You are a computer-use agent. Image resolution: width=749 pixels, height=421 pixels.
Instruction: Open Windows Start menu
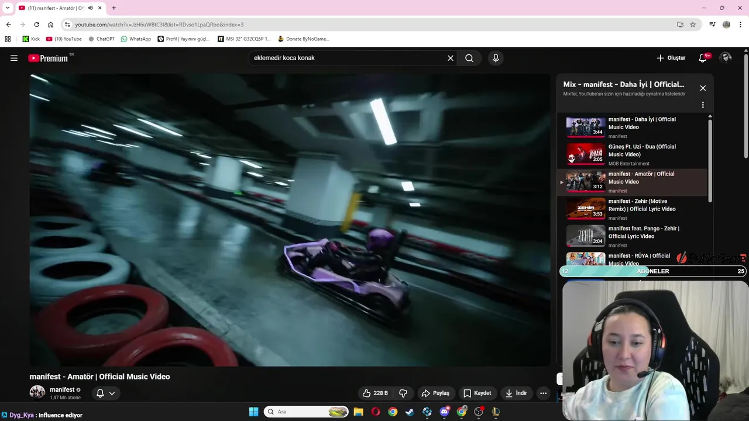click(253, 412)
